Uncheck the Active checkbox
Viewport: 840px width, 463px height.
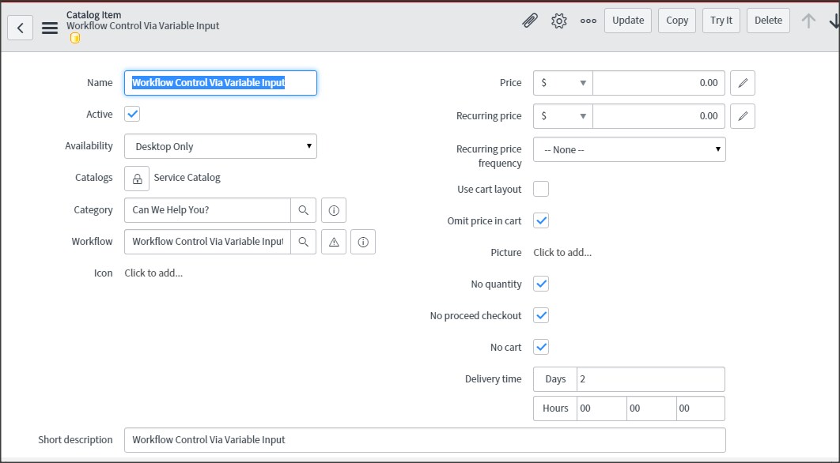(x=132, y=114)
